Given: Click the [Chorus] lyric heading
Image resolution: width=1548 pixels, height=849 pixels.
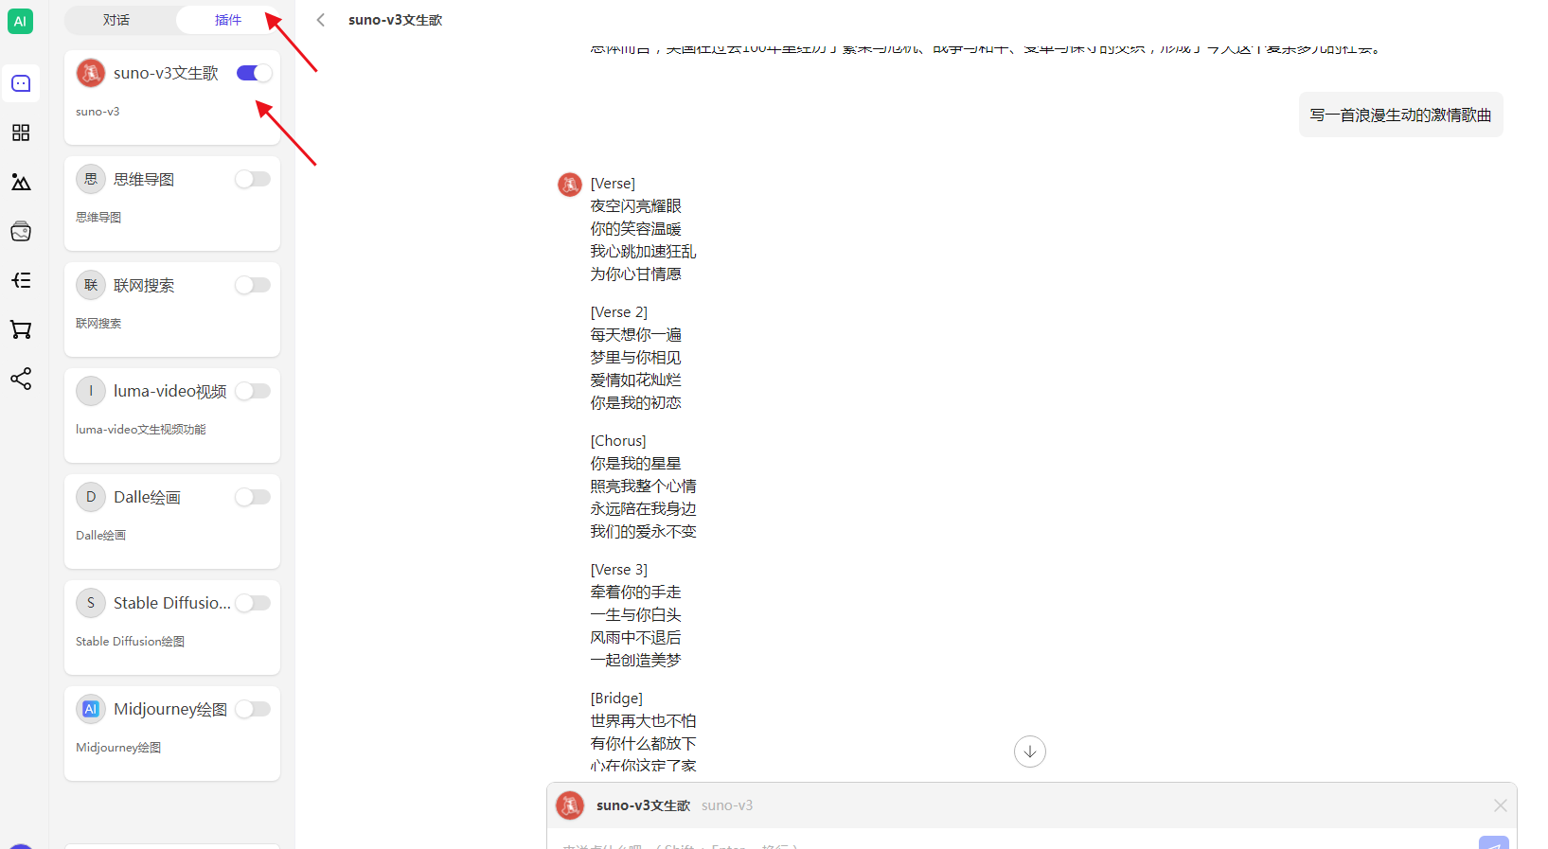Looking at the screenshot, I should point(618,441).
